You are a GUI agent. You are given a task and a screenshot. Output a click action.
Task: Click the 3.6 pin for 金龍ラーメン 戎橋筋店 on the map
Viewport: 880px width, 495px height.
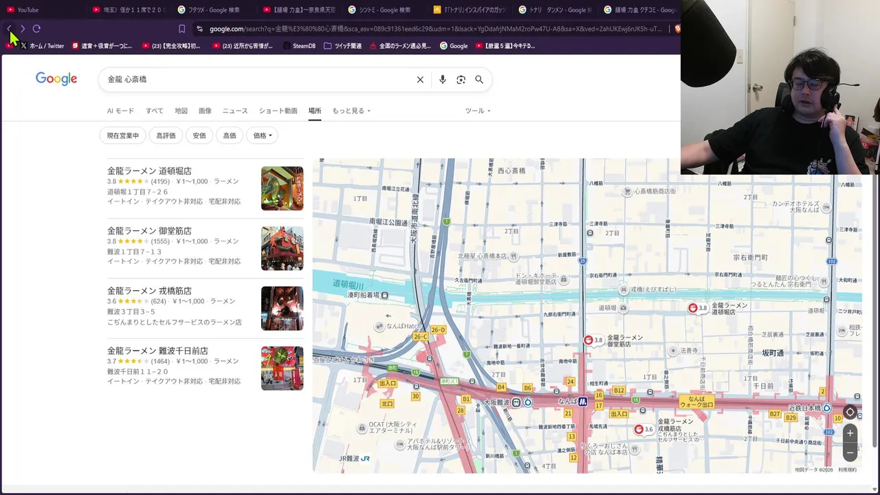pos(643,429)
